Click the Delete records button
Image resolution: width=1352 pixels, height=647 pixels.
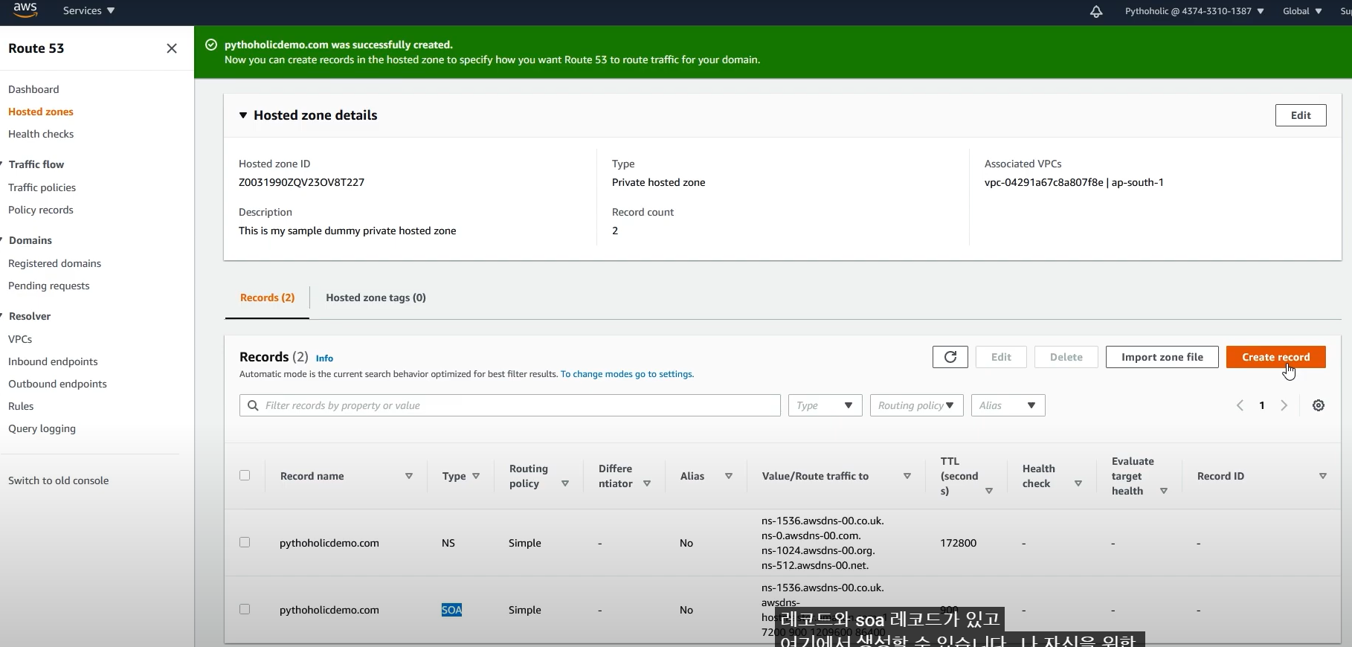[x=1066, y=357]
